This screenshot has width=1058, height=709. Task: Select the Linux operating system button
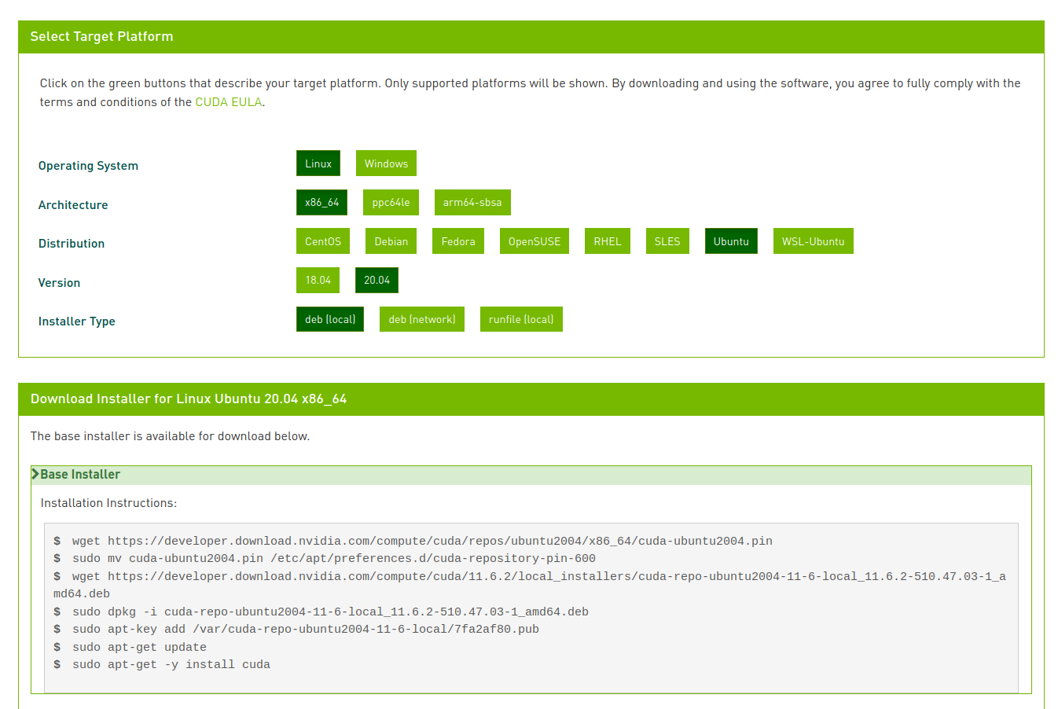point(318,163)
